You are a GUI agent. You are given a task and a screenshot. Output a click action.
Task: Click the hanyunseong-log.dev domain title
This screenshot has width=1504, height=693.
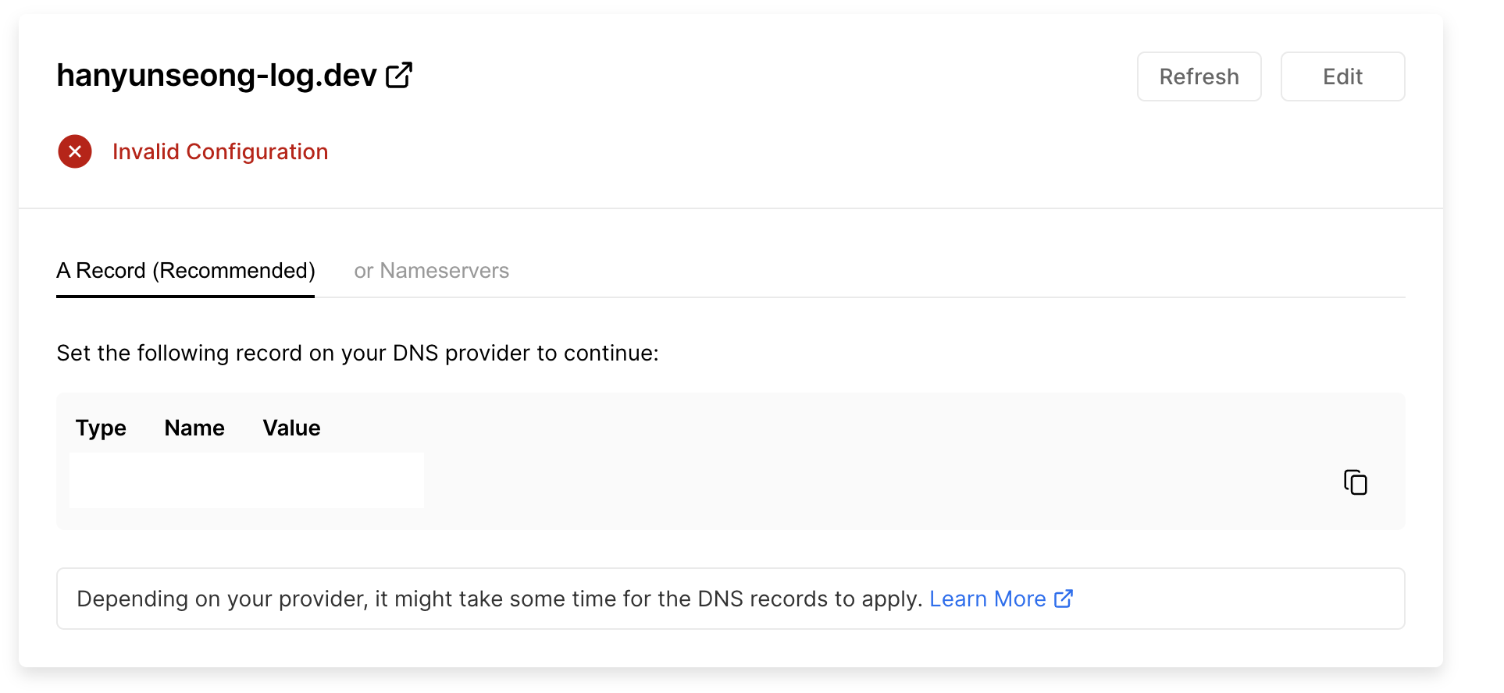click(217, 75)
